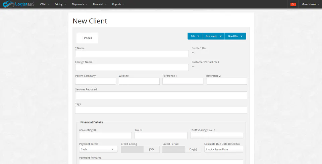The image size is (322, 164).
Task: Click the Tax ID field
Action: (161, 135)
